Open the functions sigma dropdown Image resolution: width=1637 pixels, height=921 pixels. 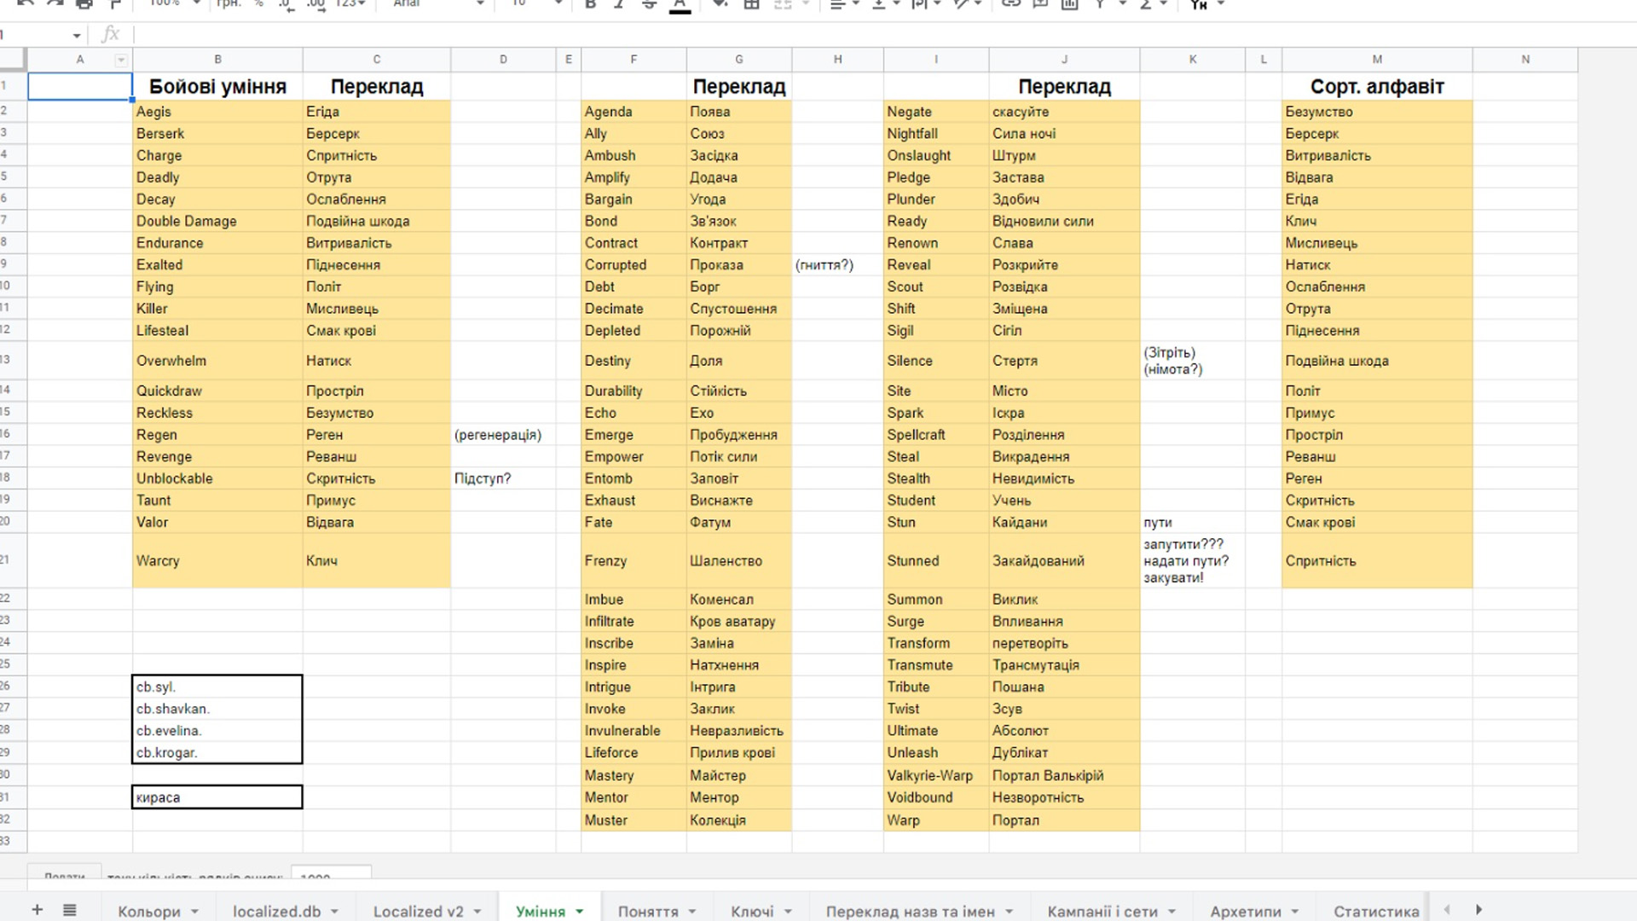pyautogui.click(x=1152, y=4)
